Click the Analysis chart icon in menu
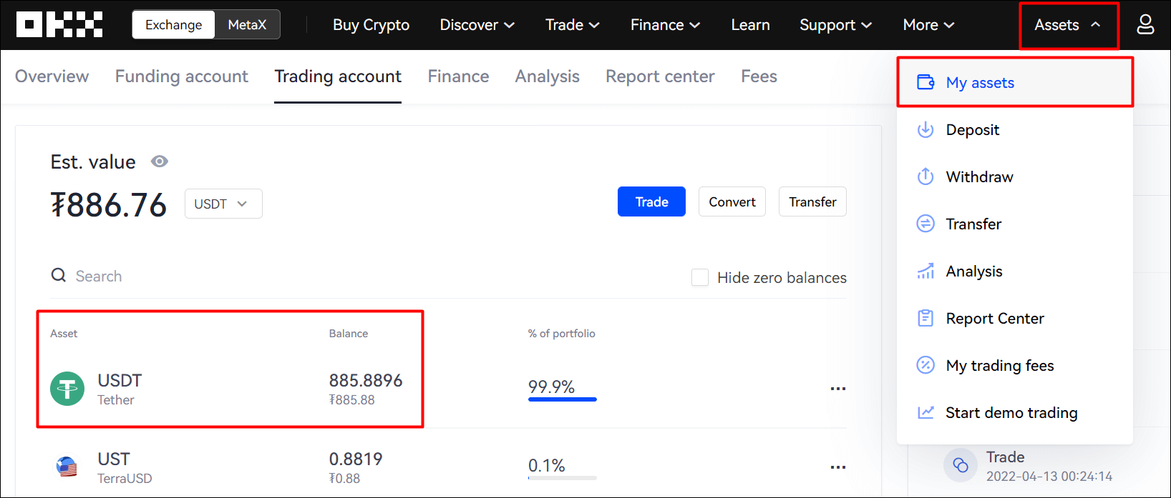 (x=925, y=271)
